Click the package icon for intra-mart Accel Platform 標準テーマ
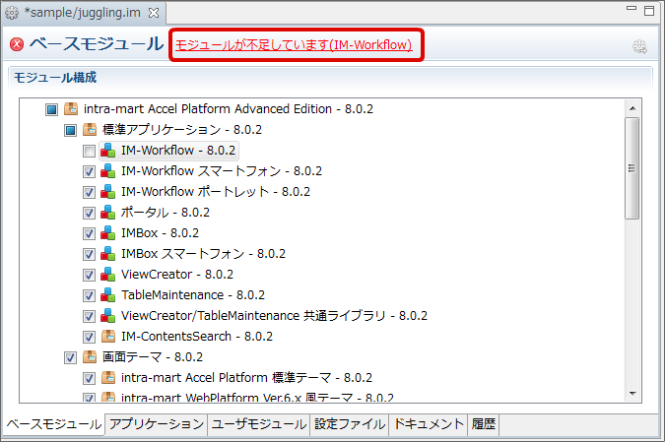The width and height of the screenshot is (665, 442). click(108, 378)
